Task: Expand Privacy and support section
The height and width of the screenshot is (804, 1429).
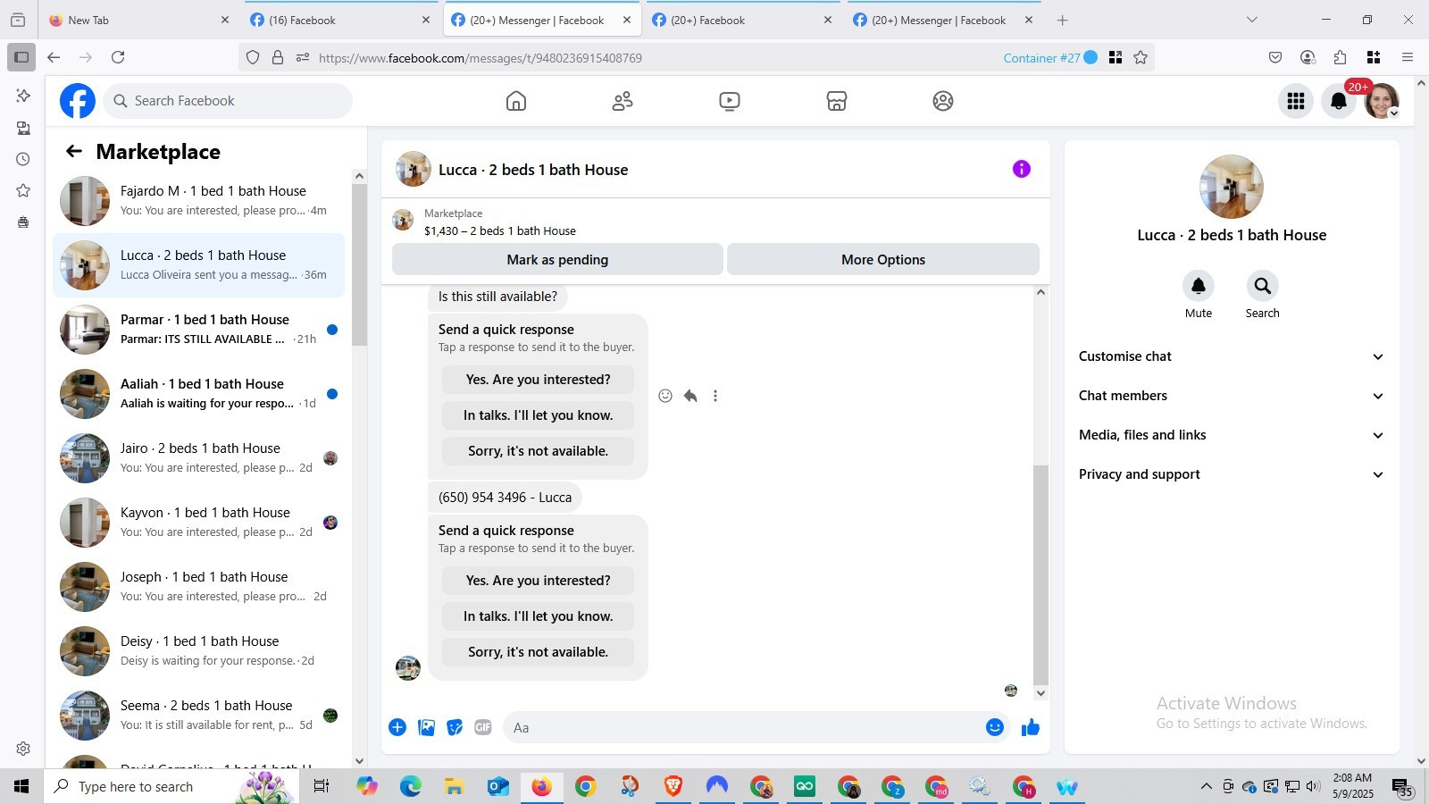Action: coord(1232,474)
